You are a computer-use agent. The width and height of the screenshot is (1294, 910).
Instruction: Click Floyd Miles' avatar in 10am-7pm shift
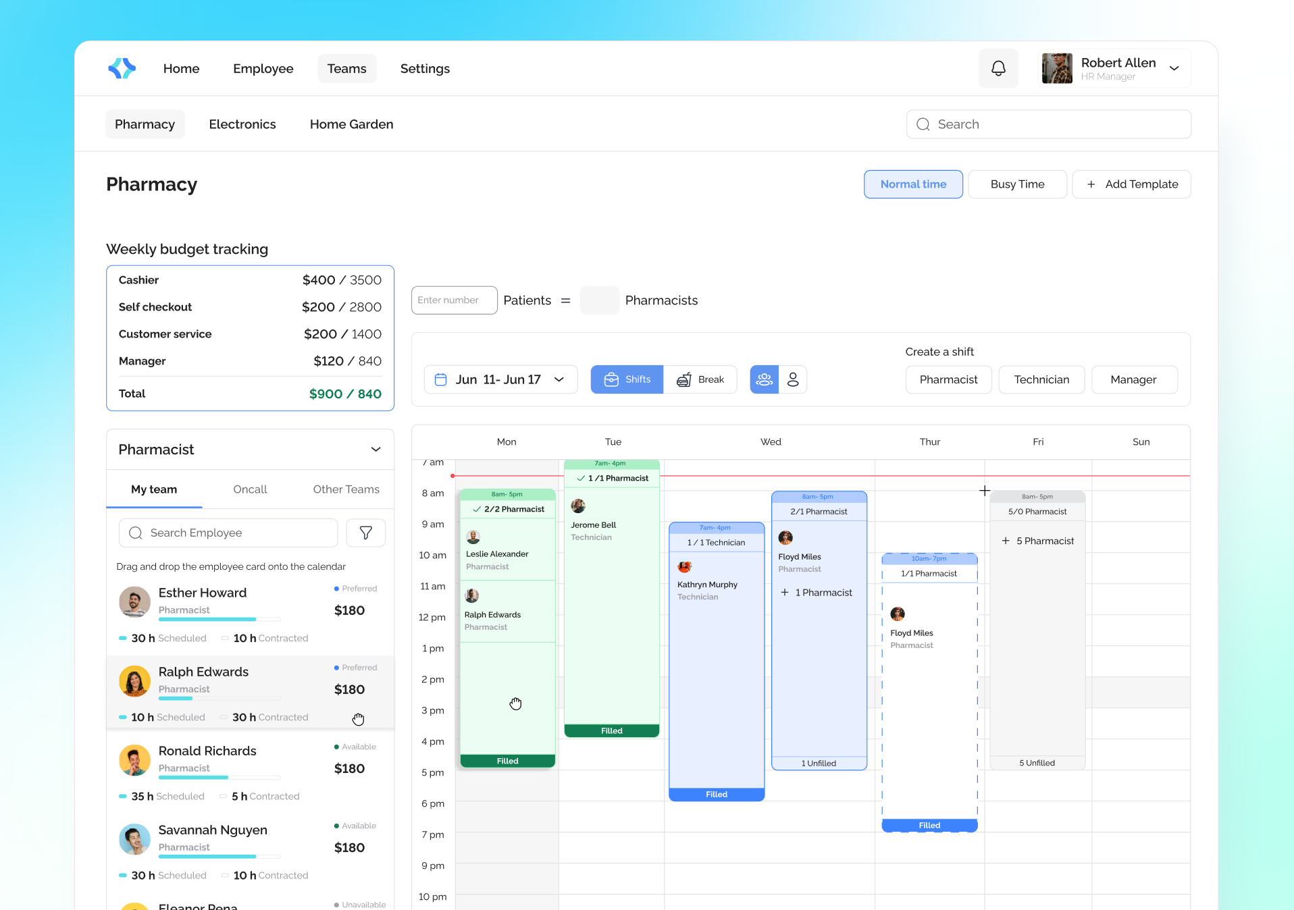pos(898,614)
